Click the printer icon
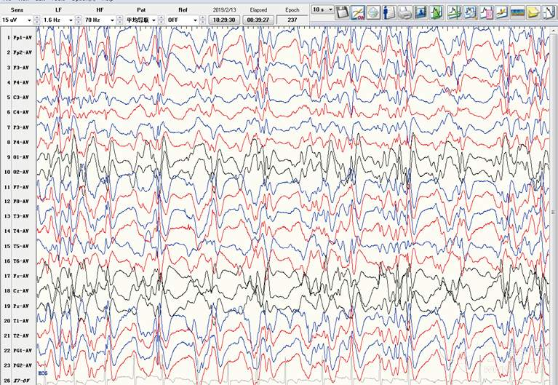Viewport: 558px width, 385px height. [404, 12]
